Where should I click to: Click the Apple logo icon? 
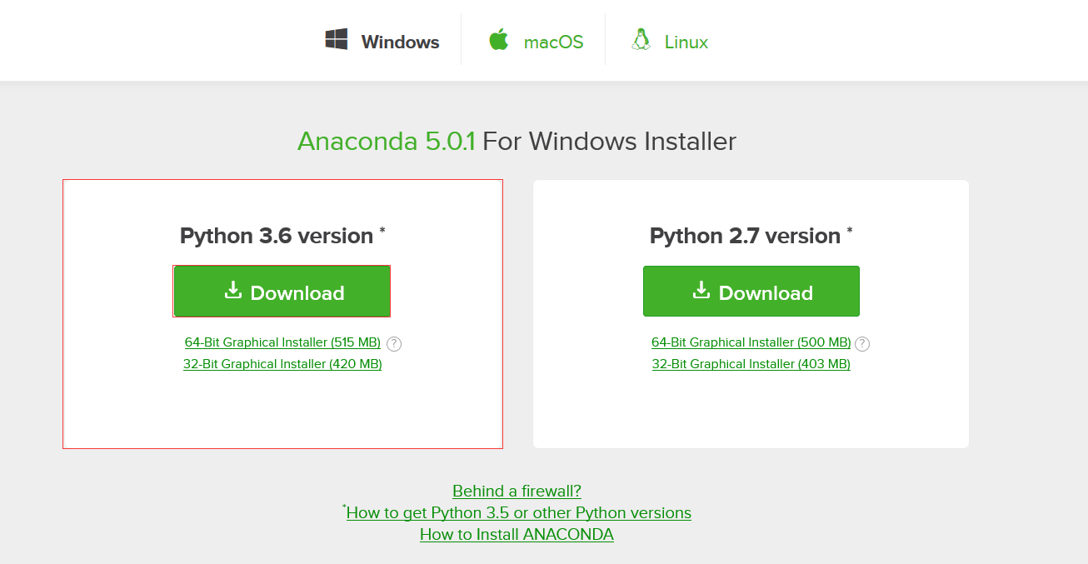point(498,39)
